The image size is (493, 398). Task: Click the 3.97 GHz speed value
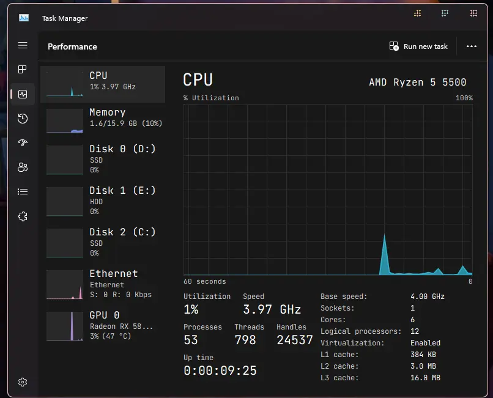pos(272,309)
